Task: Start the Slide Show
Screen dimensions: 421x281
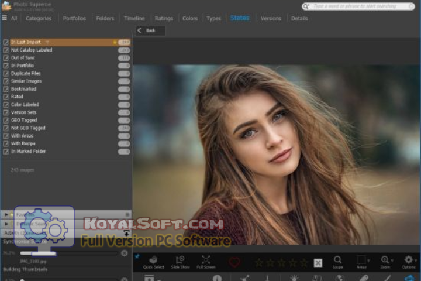Action: [x=180, y=260]
